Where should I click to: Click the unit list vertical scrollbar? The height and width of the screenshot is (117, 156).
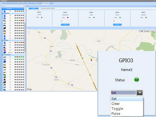25,37
